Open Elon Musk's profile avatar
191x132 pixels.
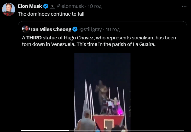click(8, 10)
